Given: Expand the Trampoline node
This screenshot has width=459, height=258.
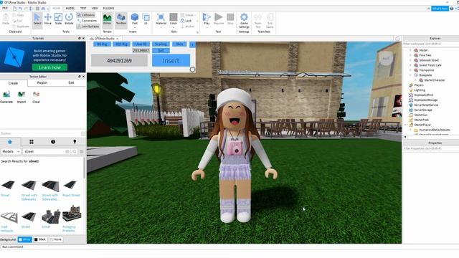Looking at the screenshot, I should pos(411,70).
